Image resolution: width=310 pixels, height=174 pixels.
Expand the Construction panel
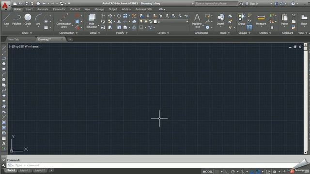68,33
